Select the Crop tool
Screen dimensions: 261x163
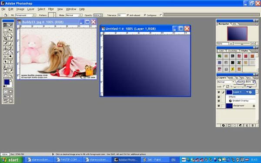click(6, 39)
